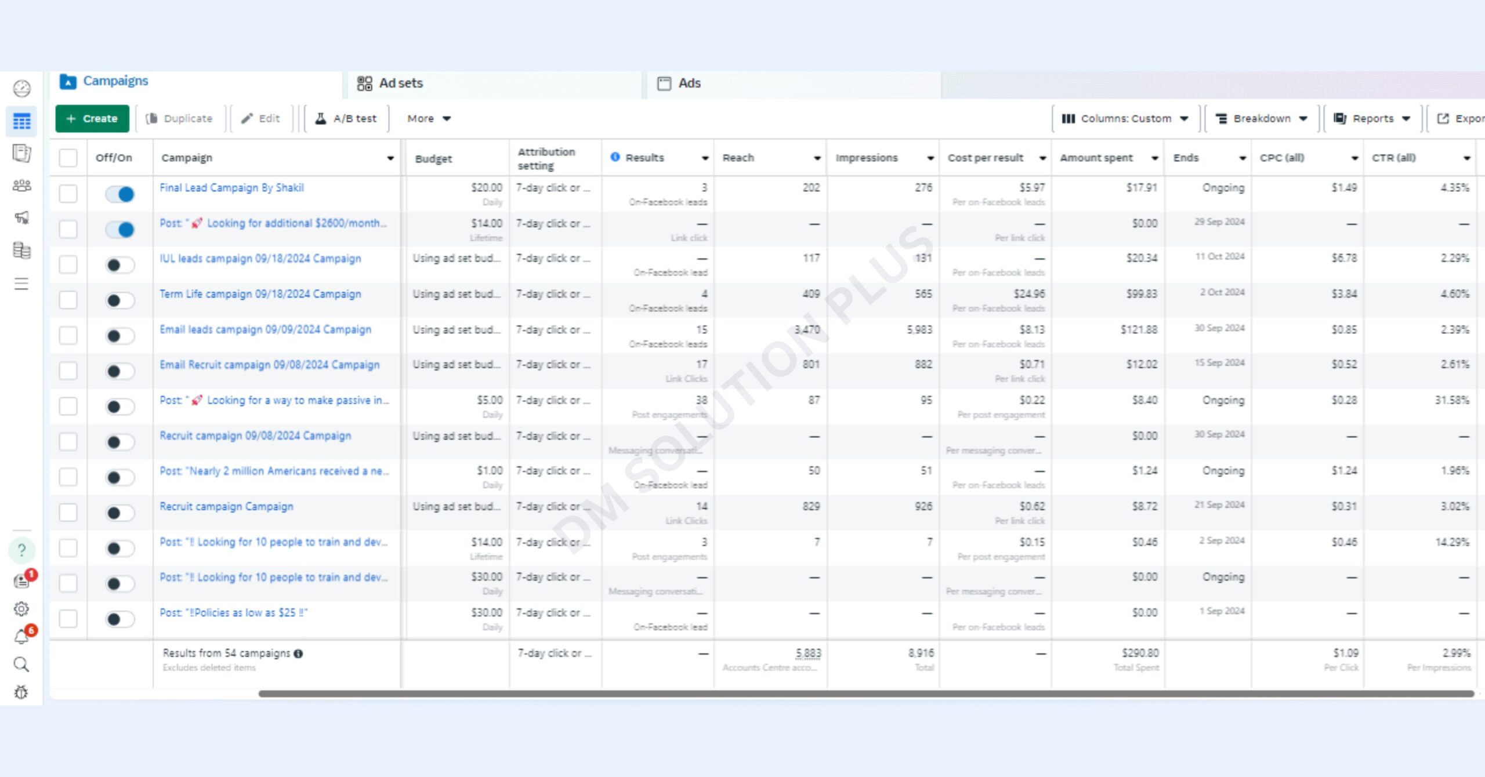Image resolution: width=1485 pixels, height=777 pixels.
Task: Open the settings gear icon in the sidebar
Action: point(21,609)
